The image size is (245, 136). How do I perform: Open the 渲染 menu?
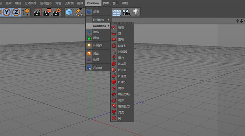click(x=8, y=3)
